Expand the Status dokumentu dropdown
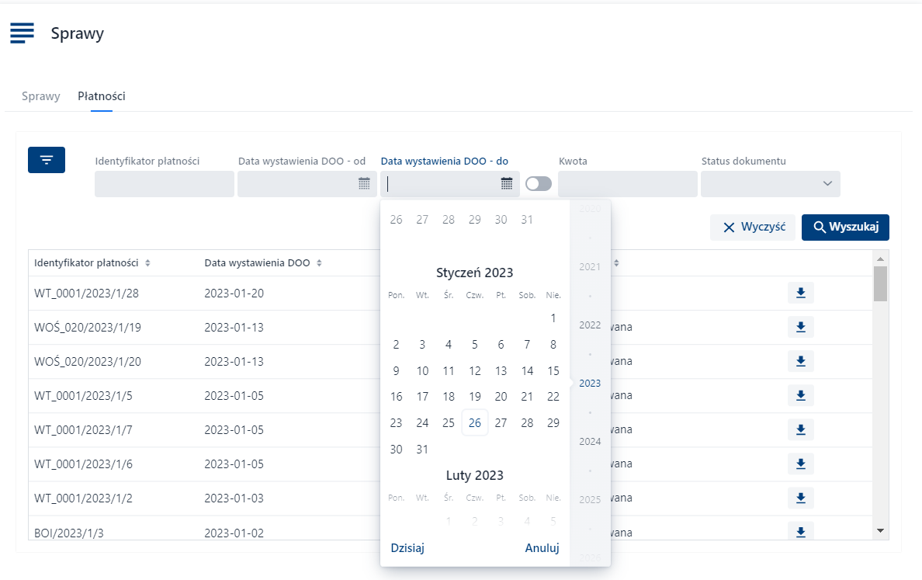The width and height of the screenshot is (922, 580). coord(827,184)
